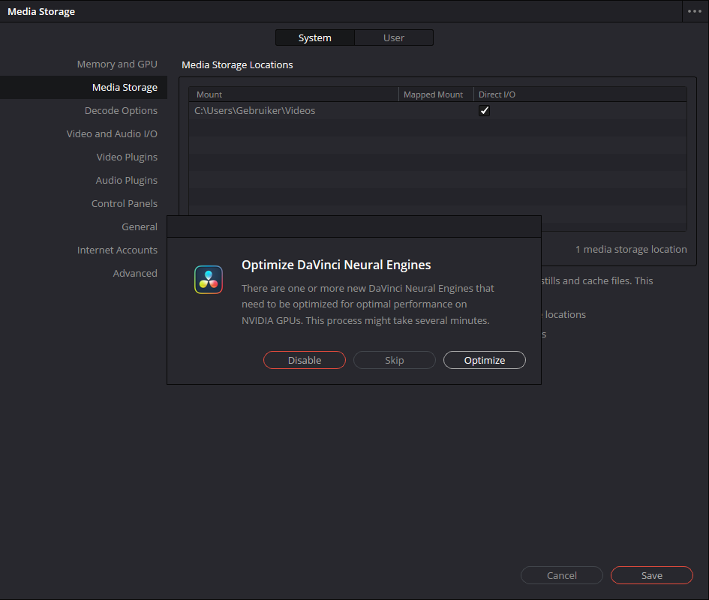
Task: Toggle Direct I/O checkbox for Videos mount
Action: 484,111
